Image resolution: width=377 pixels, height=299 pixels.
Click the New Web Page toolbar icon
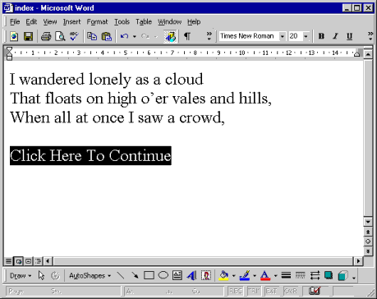coord(14,36)
